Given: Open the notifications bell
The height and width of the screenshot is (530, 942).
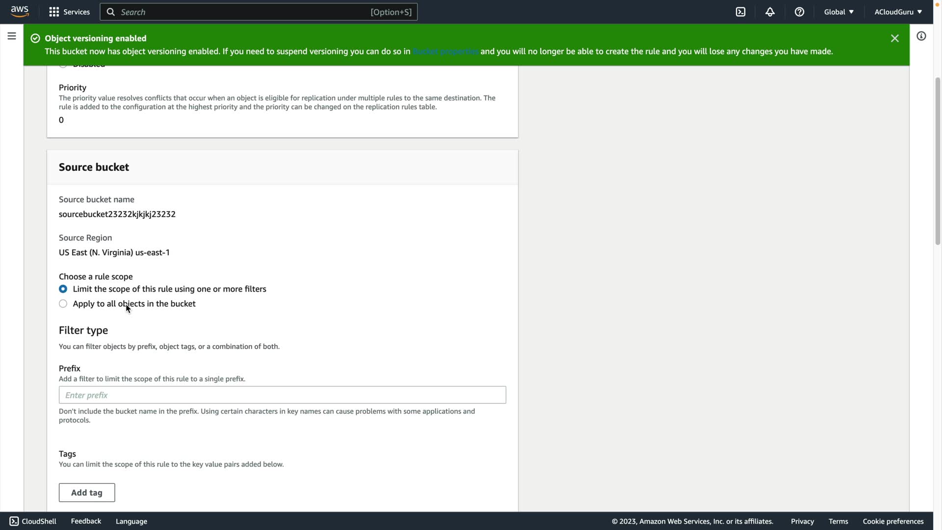Looking at the screenshot, I should tap(770, 12).
